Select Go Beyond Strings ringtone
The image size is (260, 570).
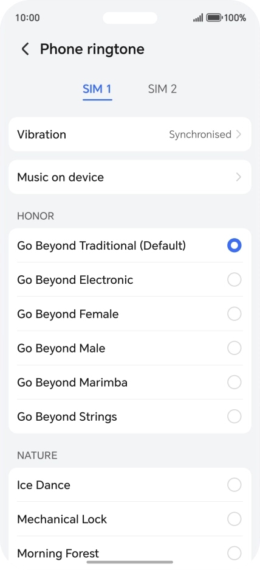[x=130, y=416]
